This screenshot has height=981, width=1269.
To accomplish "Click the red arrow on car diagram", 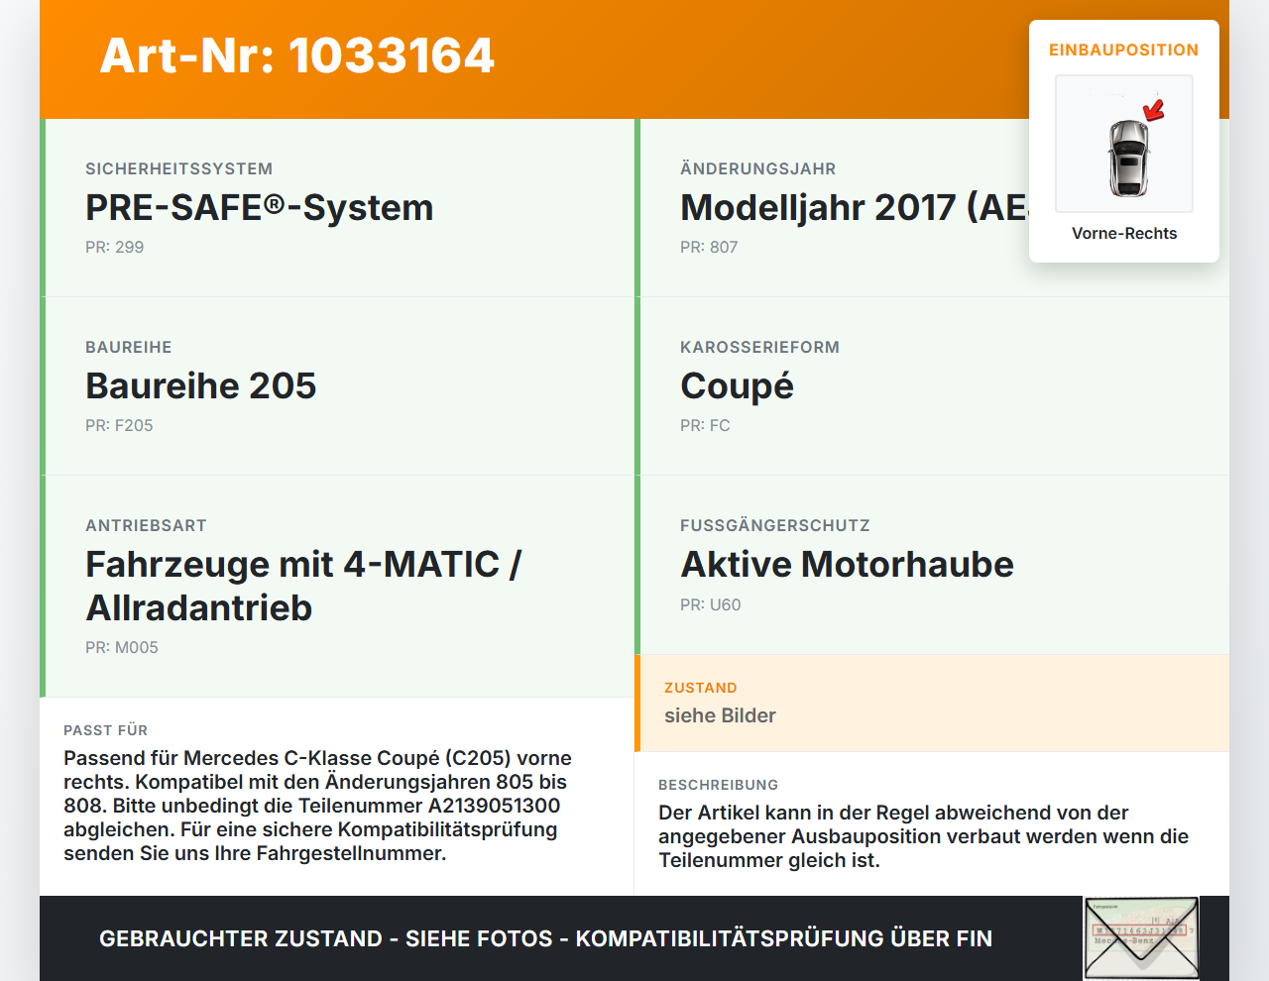I will (1155, 109).
